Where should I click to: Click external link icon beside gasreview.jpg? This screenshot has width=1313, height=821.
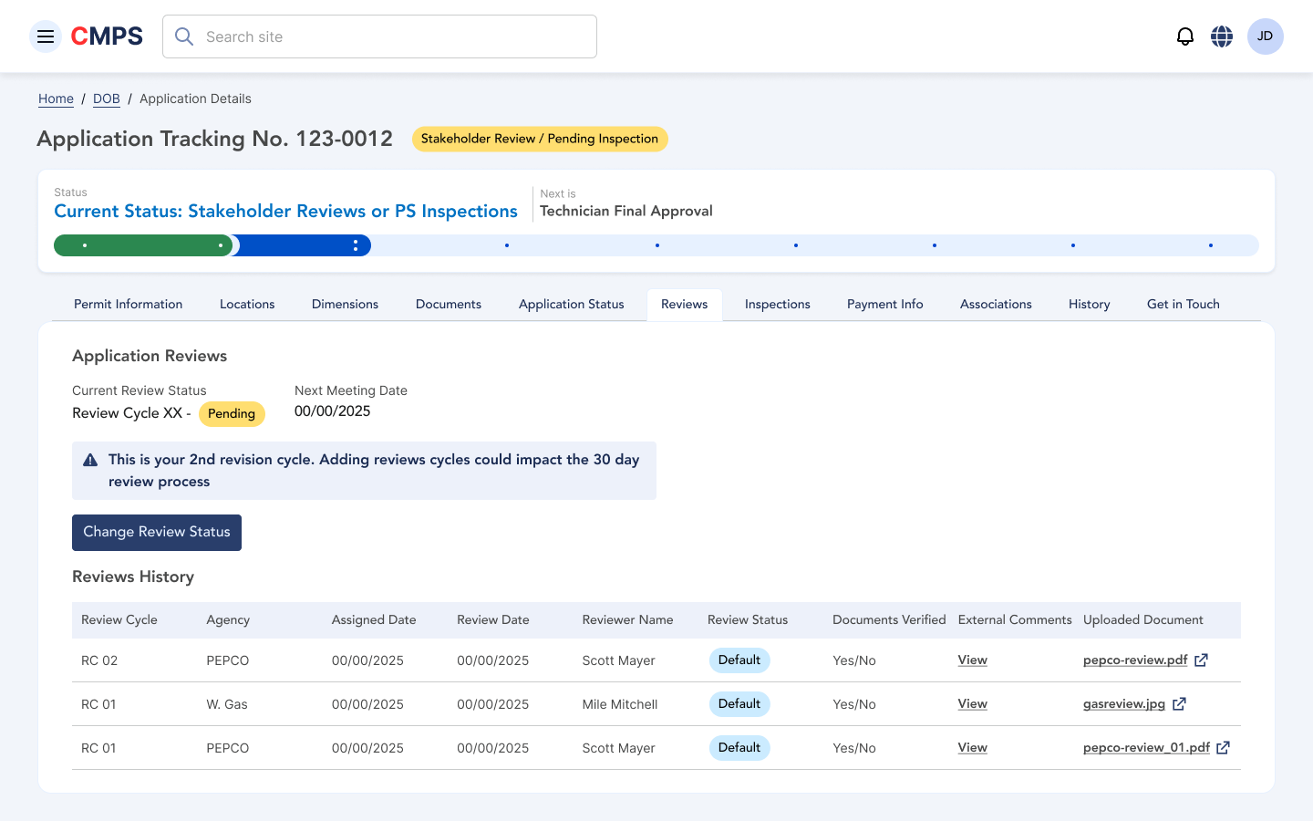click(x=1179, y=704)
